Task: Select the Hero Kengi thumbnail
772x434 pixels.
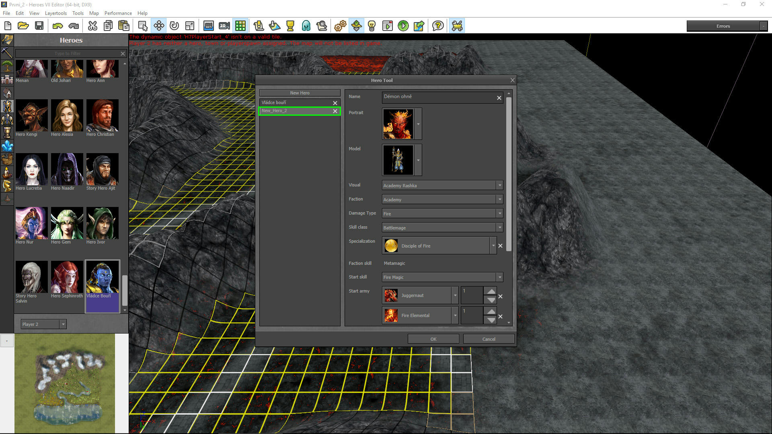Action: pyautogui.click(x=31, y=115)
